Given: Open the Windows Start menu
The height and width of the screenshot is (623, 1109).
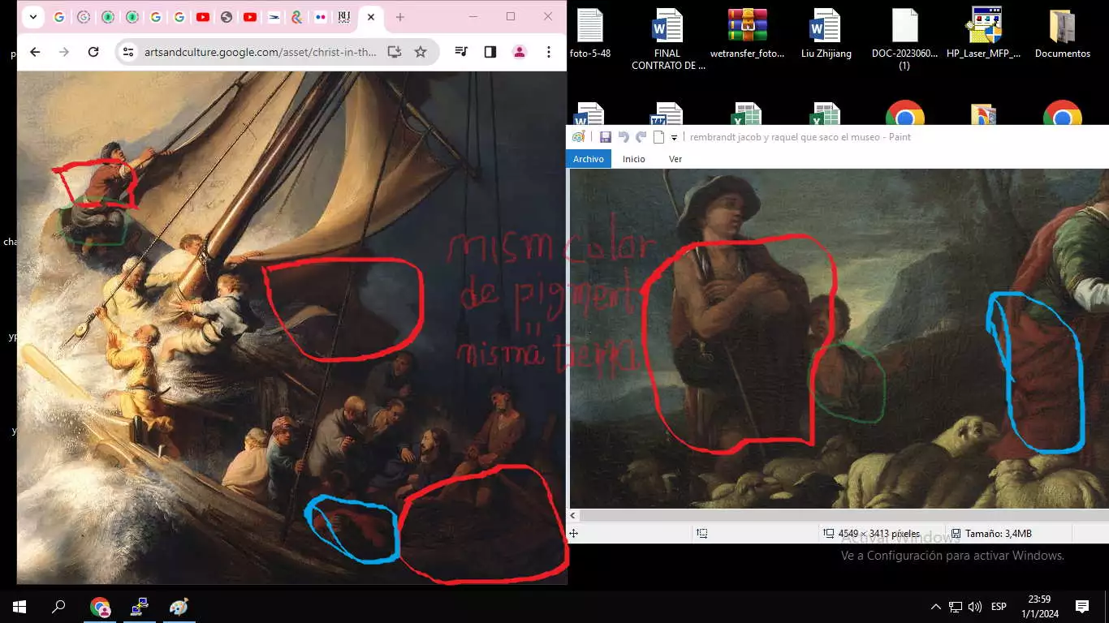Looking at the screenshot, I should click(19, 607).
